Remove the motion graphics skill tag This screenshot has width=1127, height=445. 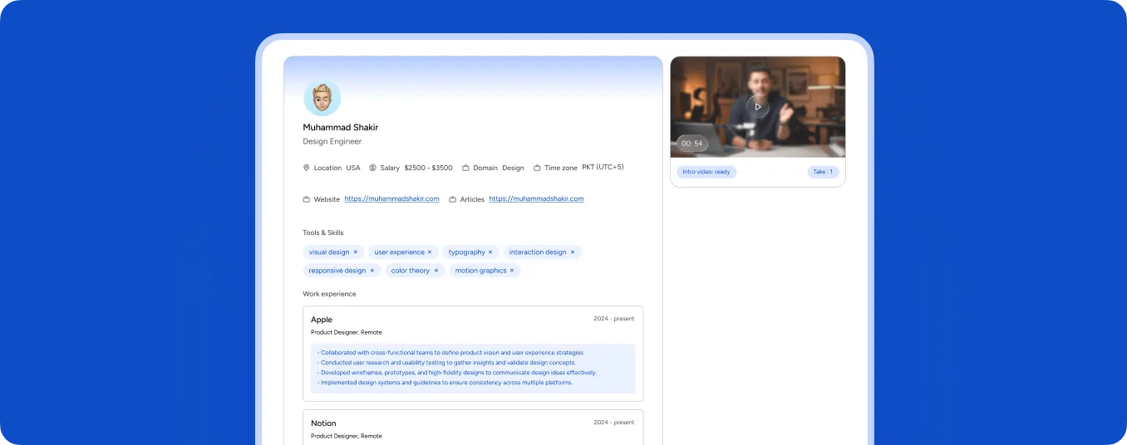[512, 271]
